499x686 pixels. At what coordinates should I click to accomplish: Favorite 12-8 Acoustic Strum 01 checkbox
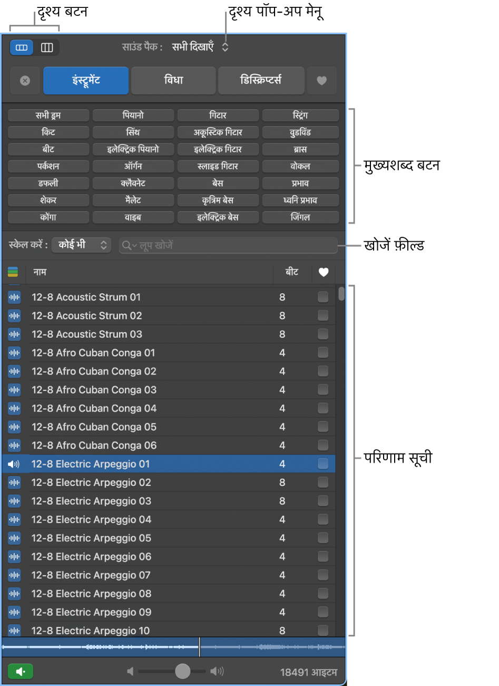pyautogui.click(x=323, y=297)
